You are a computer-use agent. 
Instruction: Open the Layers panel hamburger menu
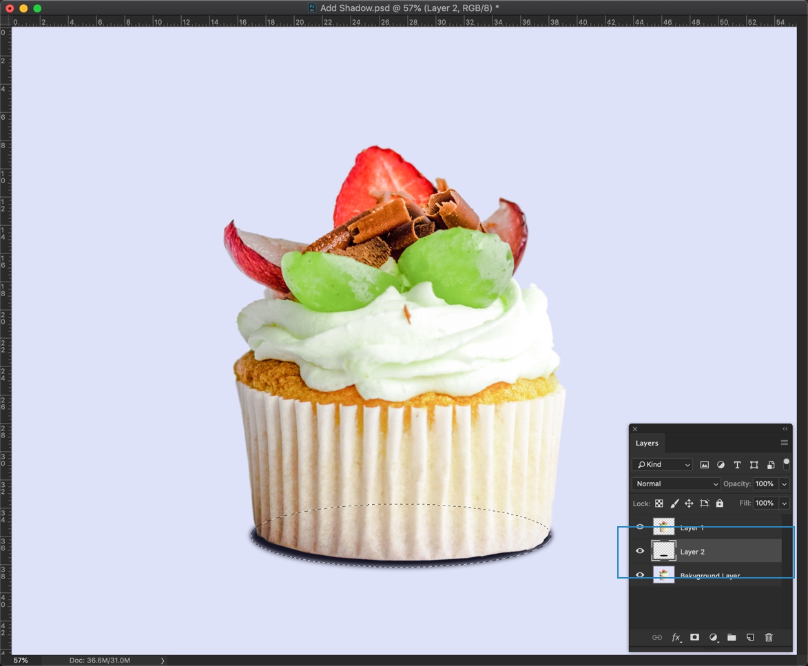[x=784, y=443]
